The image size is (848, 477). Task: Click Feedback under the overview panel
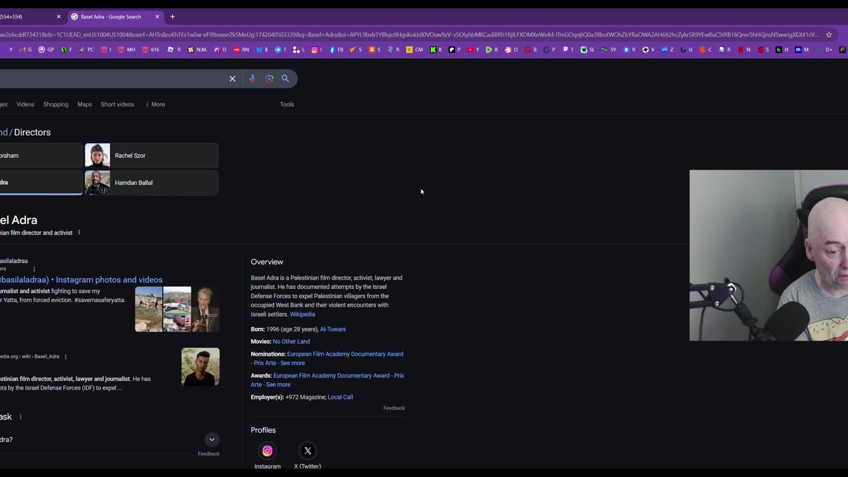pos(394,408)
